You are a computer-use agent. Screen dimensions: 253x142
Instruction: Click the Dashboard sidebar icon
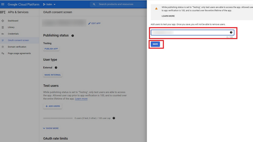click(x=3, y=21)
